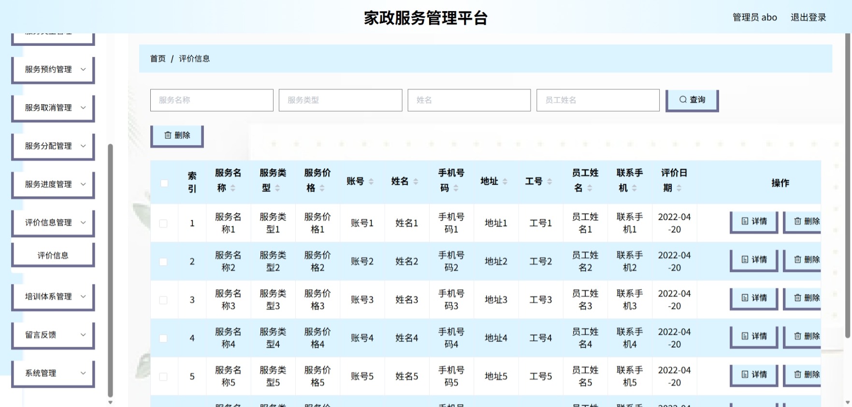Focus the 姓名 search field

(x=469, y=100)
